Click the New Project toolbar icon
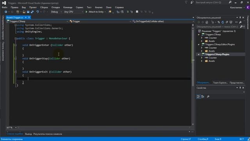250x141 pixels. 18,12
